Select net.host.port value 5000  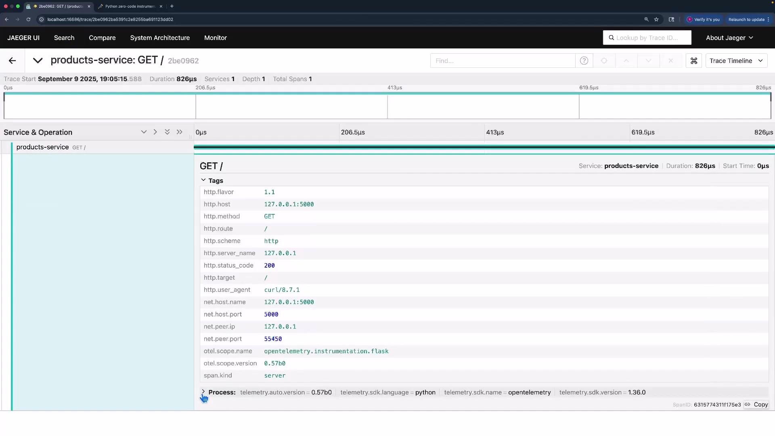(x=271, y=314)
